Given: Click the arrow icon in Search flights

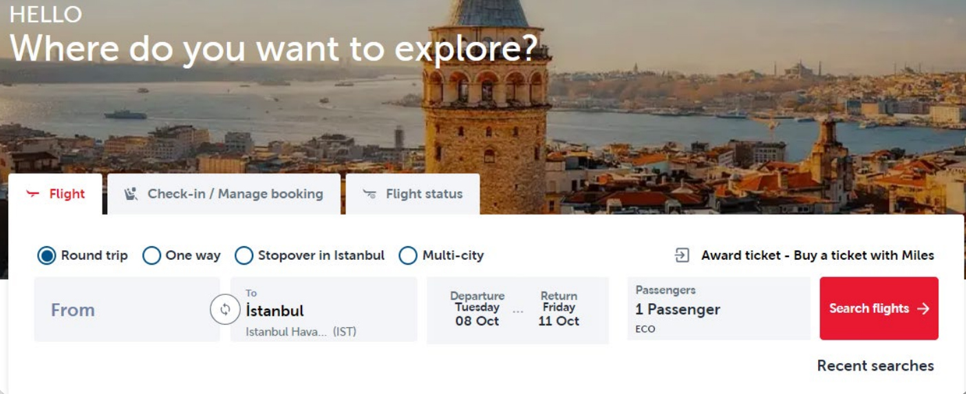Looking at the screenshot, I should (x=923, y=309).
